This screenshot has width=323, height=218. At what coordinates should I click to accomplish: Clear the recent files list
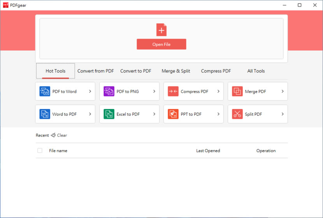(59, 135)
